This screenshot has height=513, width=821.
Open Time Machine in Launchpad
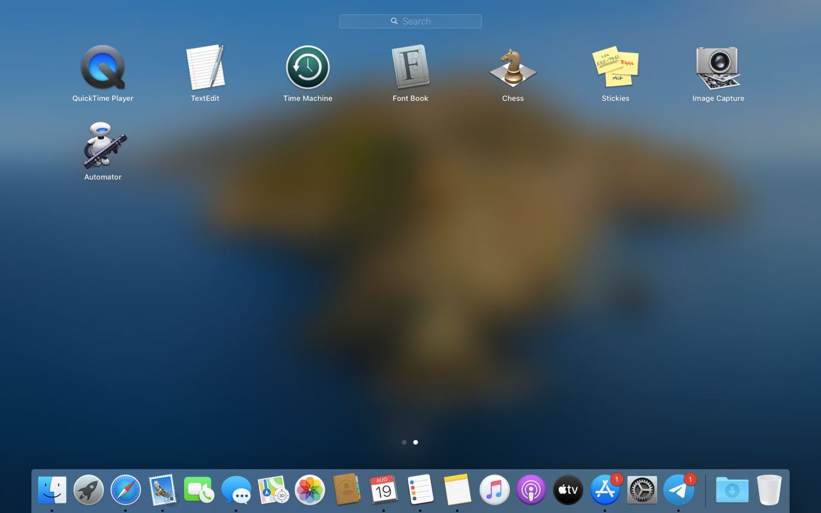[308, 67]
